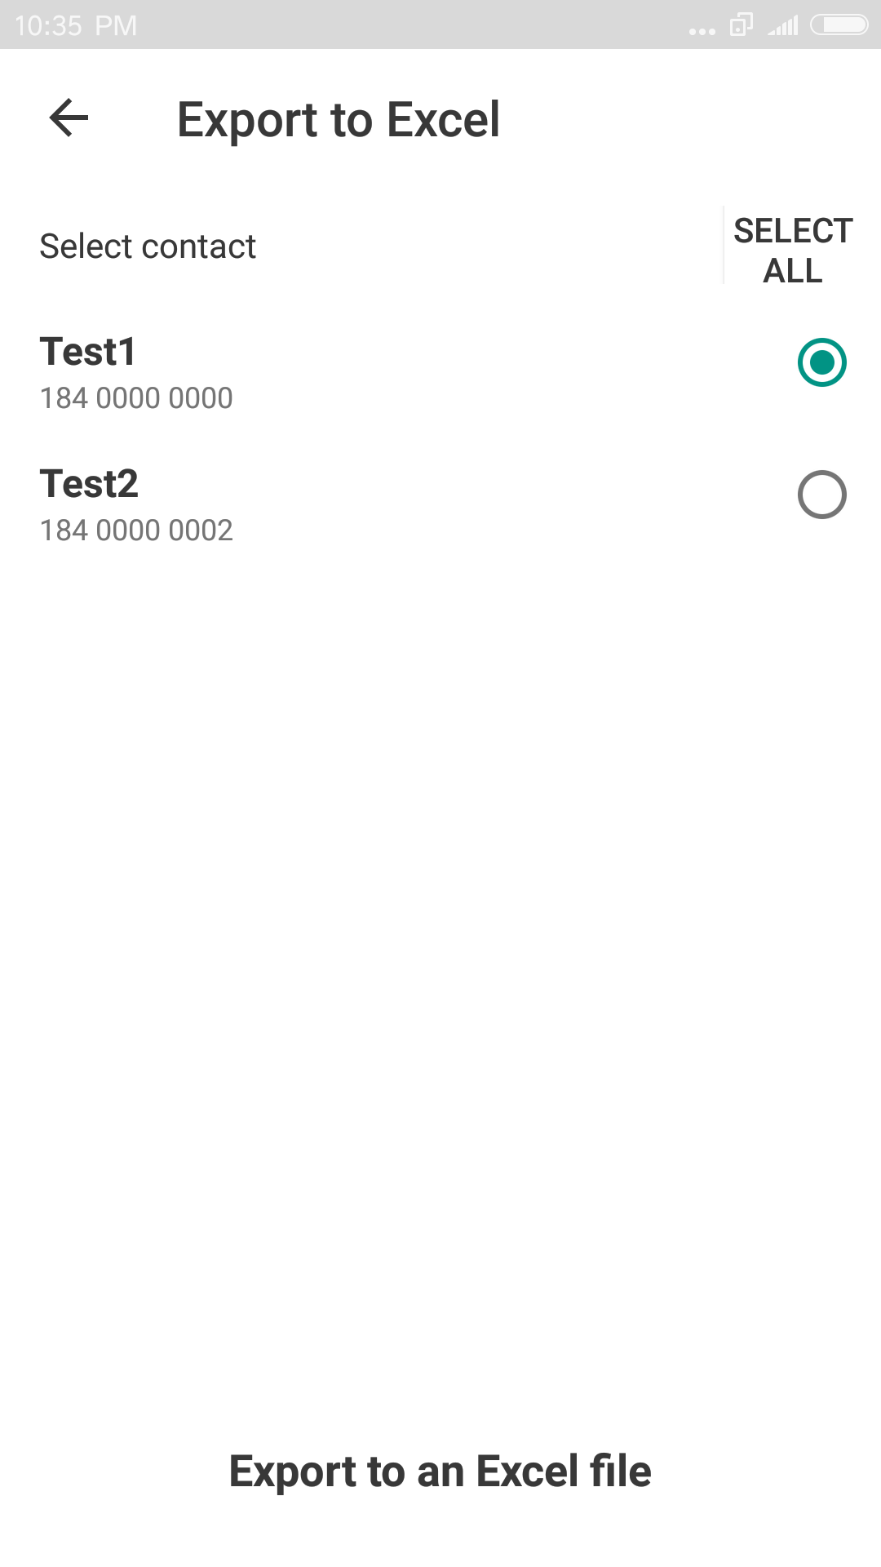The height and width of the screenshot is (1567, 881).
Task: Deselect the Test1 radio button
Action: click(821, 362)
